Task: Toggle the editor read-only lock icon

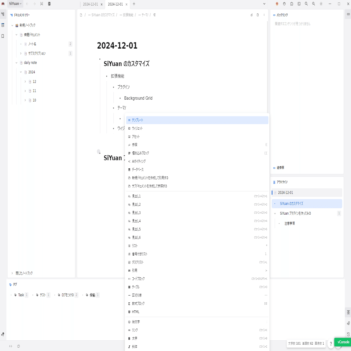Action: click(251, 15)
